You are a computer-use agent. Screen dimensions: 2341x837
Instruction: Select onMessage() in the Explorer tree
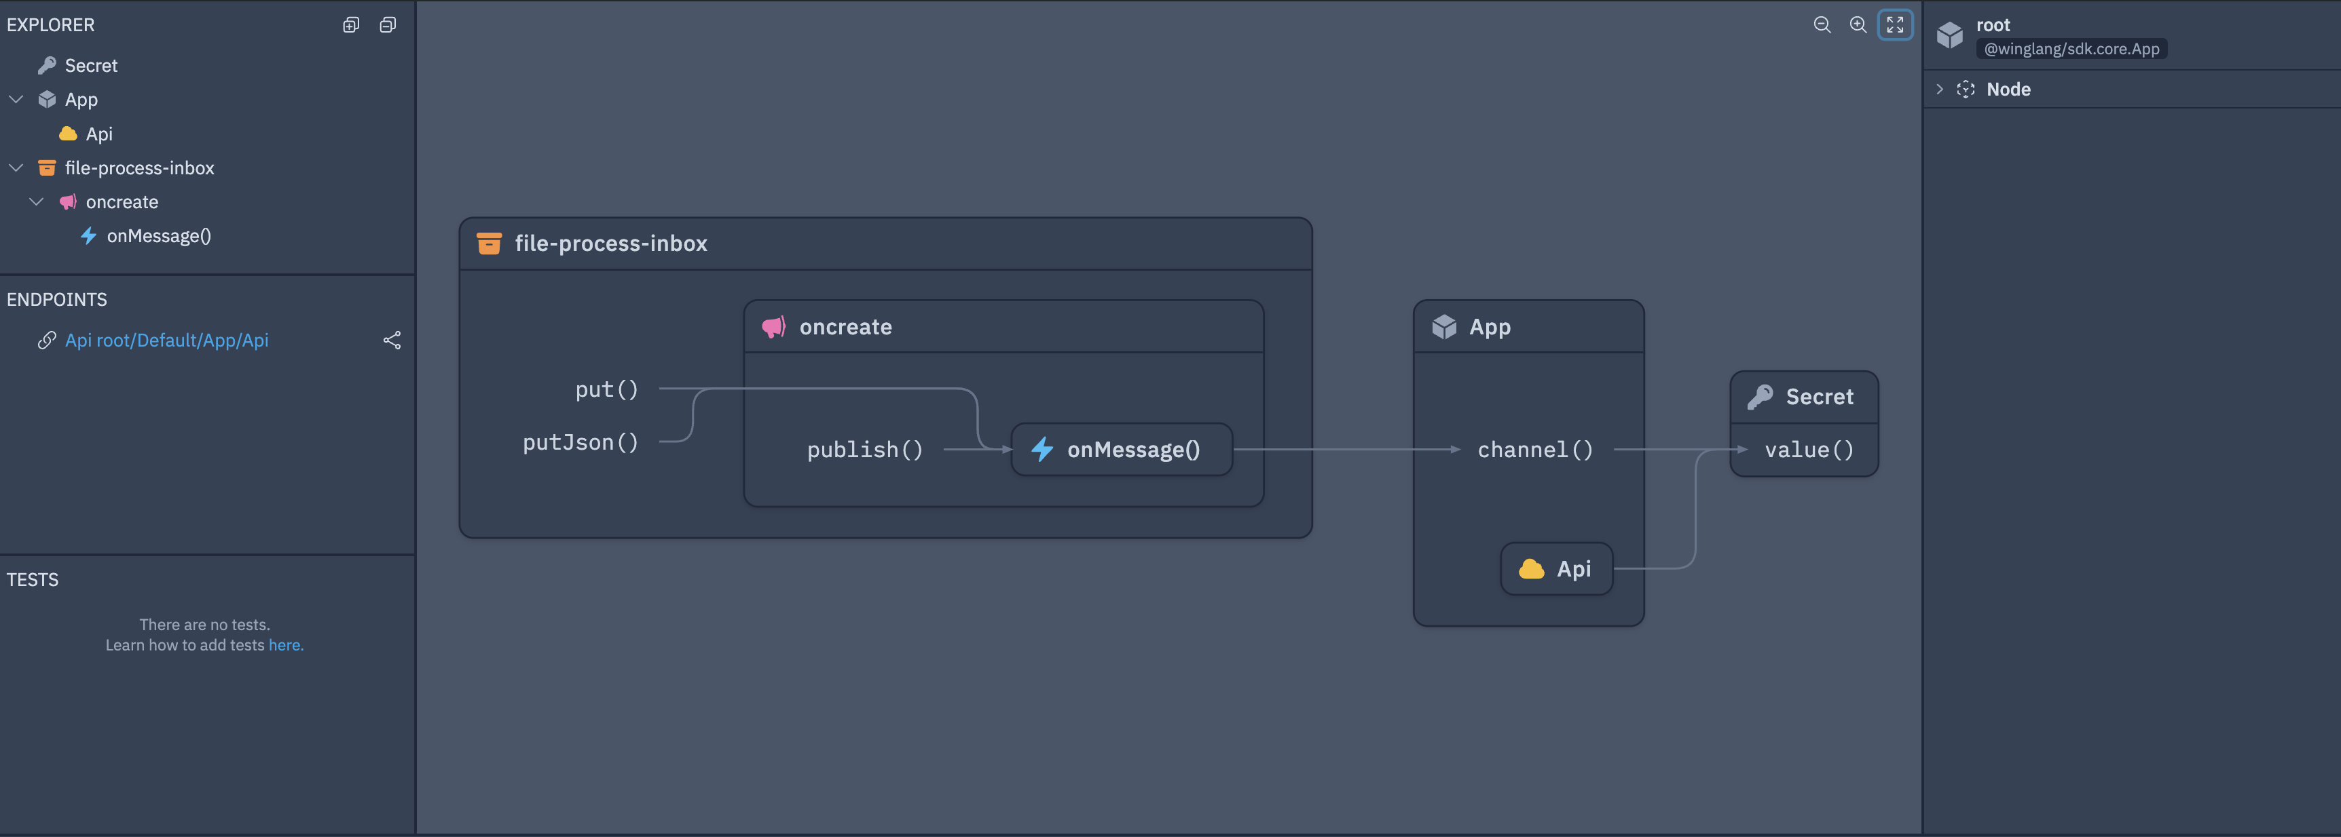click(158, 236)
